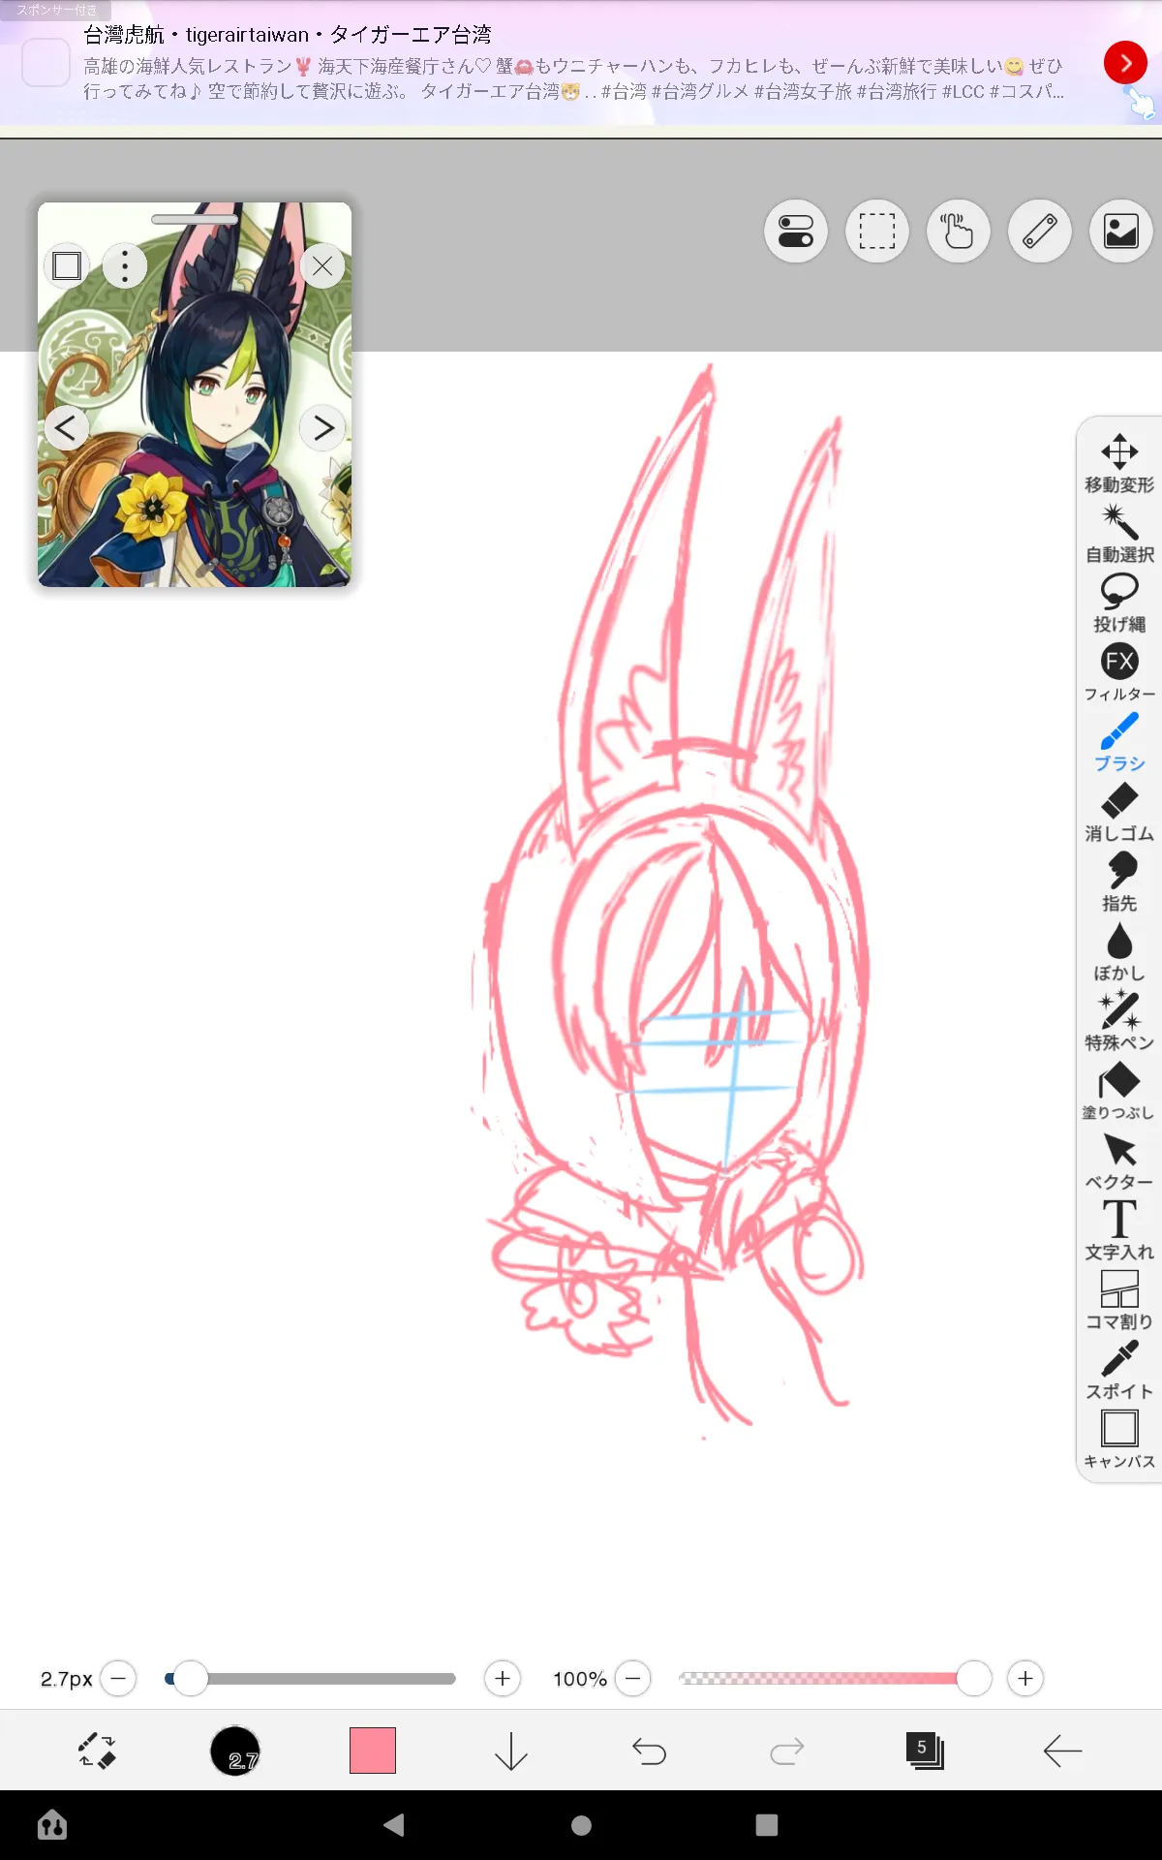
Task: Adjust the brush thickness slider
Action: [x=310, y=1678]
